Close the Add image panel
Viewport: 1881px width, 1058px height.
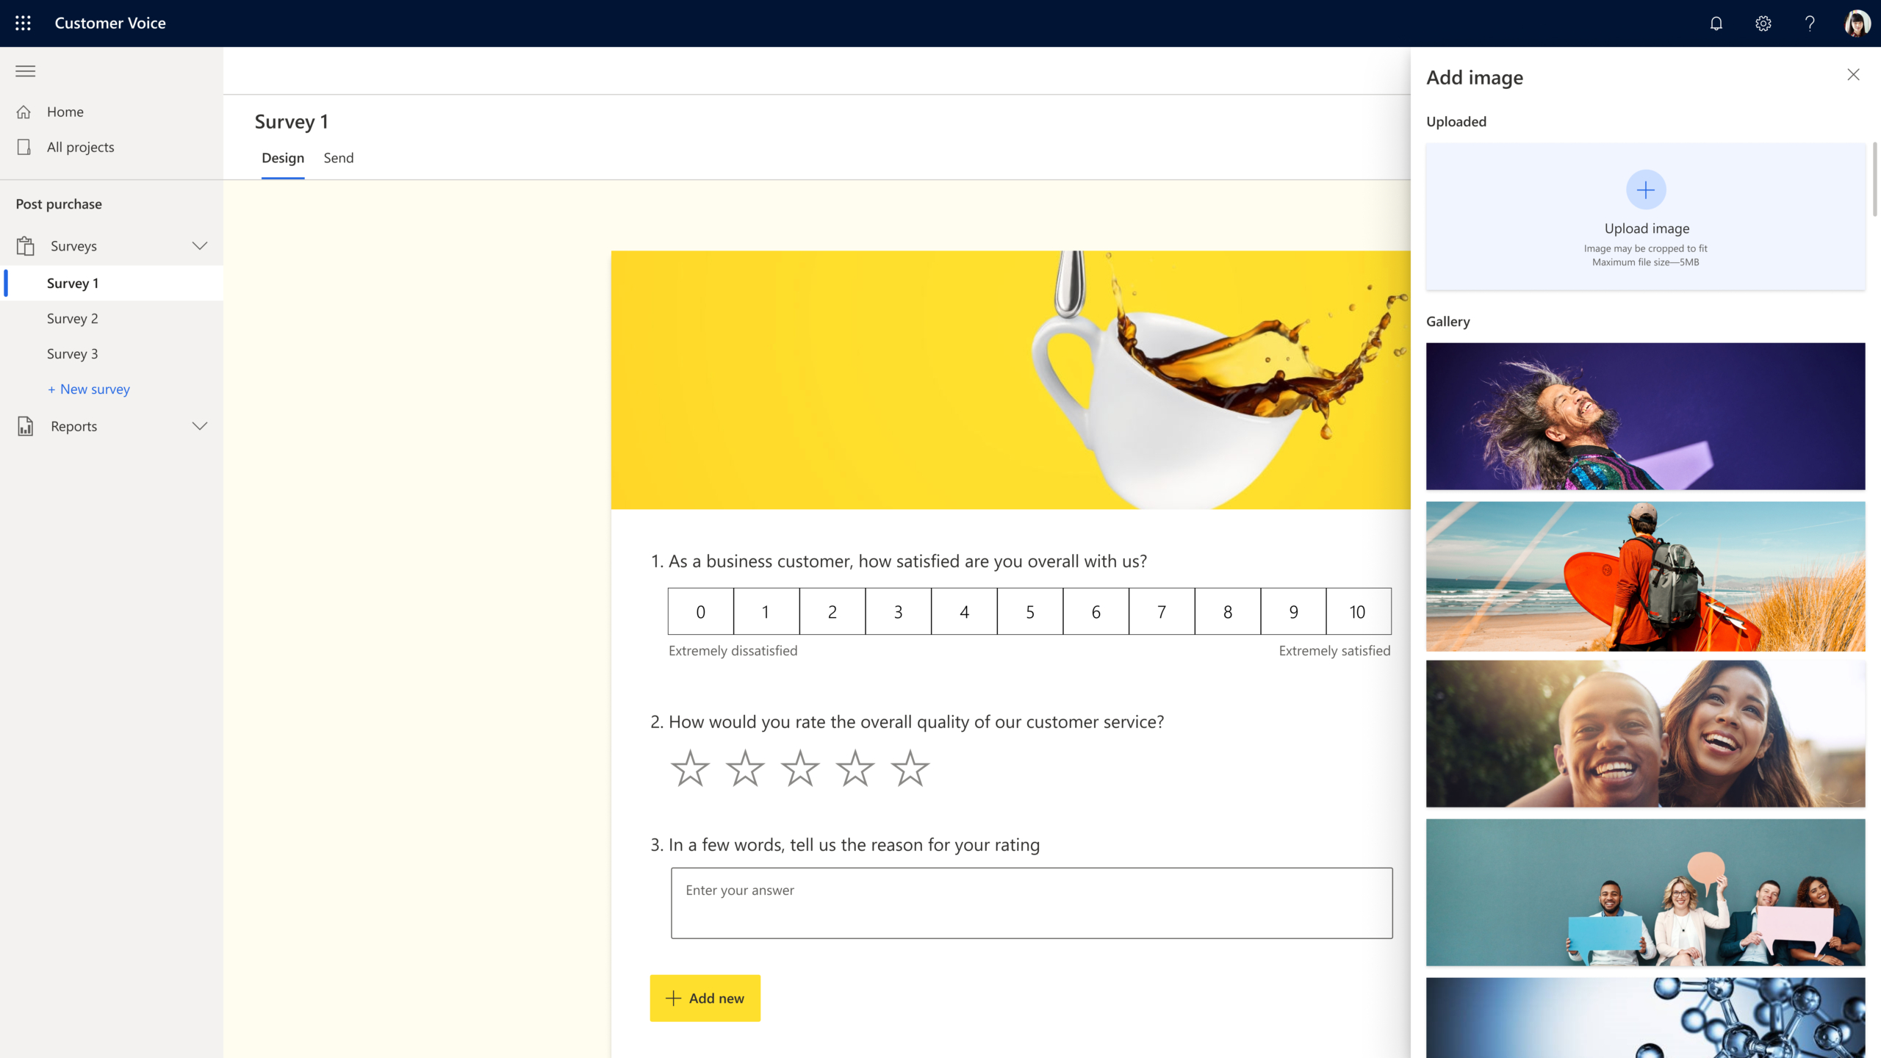coord(1854,74)
